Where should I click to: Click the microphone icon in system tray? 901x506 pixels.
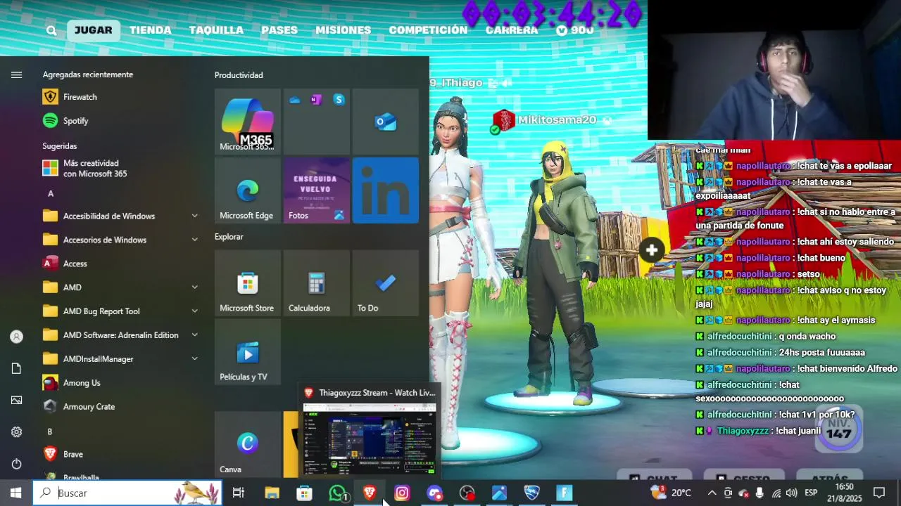click(x=760, y=493)
